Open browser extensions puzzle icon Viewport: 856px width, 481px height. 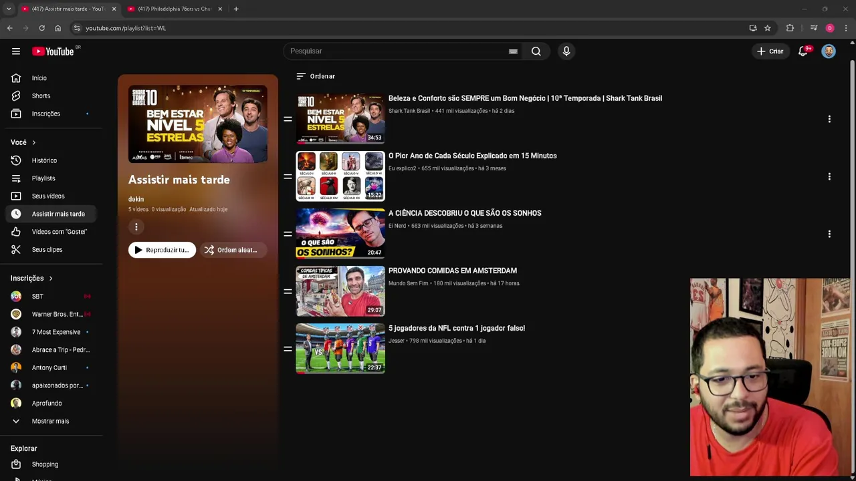(x=790, y=28)
